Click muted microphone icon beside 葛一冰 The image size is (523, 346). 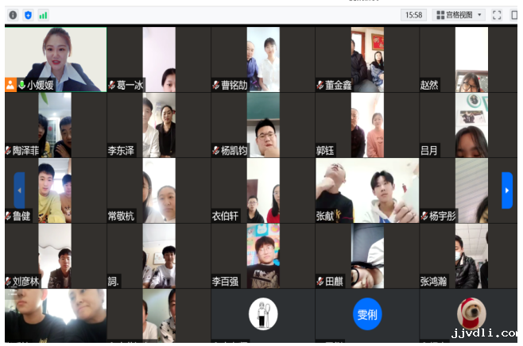pos(112,85)
